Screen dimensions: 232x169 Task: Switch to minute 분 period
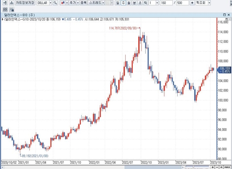[135, 3]
